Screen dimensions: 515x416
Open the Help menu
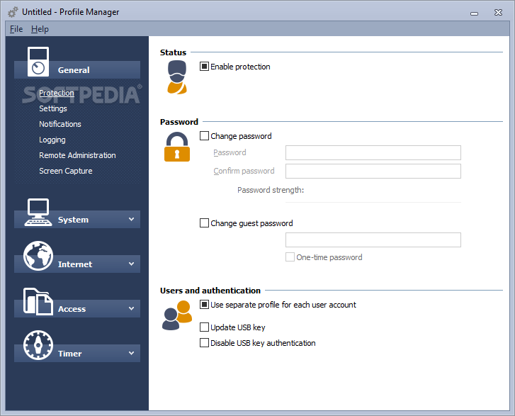[40, 29]
